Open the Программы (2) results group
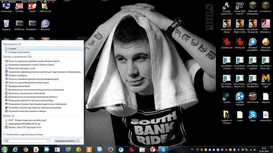273x153 pixels. (12, 44)
